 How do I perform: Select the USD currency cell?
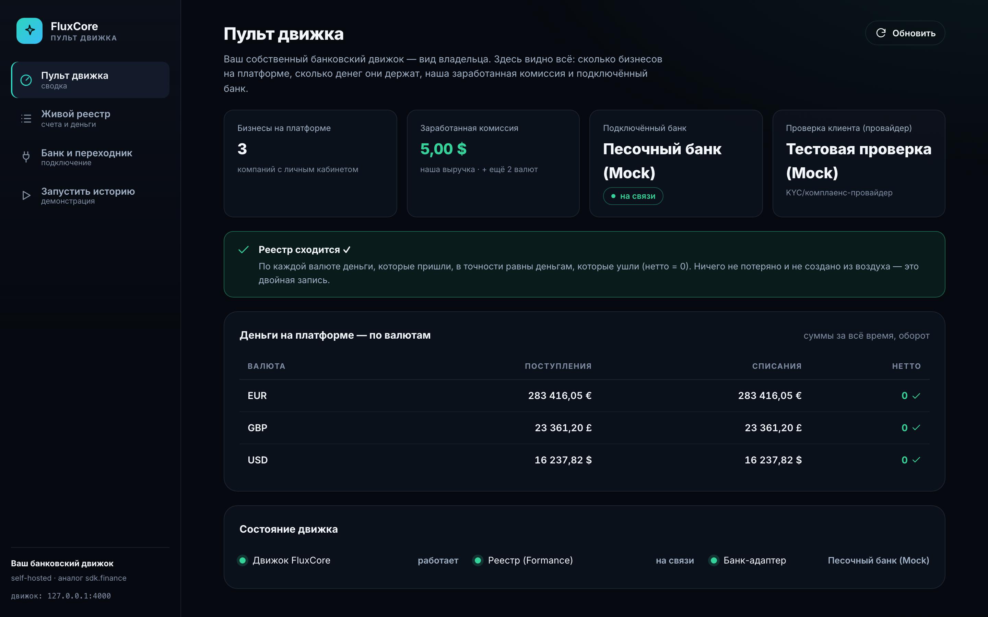[258, 460]
